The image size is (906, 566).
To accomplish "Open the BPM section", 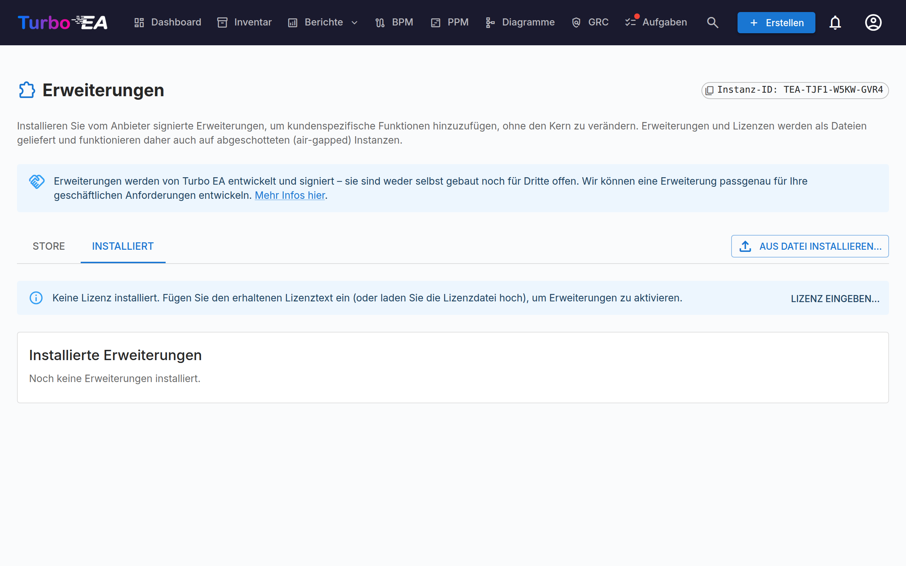I will click(x=394, y=22).
